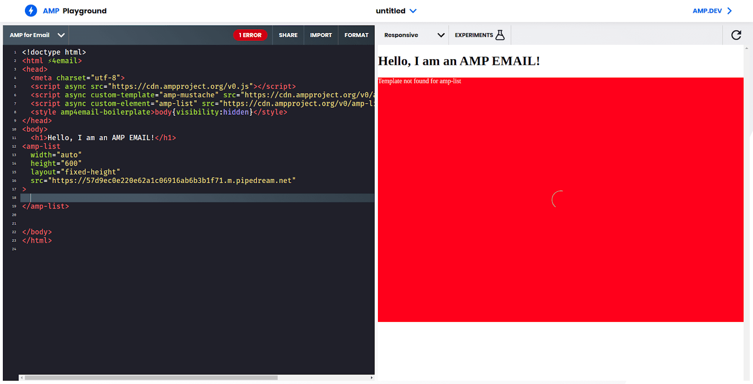Click the opening <amp-list tag line
753x384 pixels.
(41, 146)
